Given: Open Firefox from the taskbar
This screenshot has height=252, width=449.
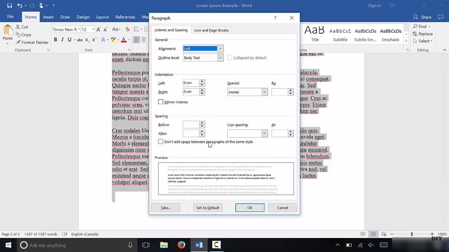Looking at the screenshot, I should coord(181,245).
